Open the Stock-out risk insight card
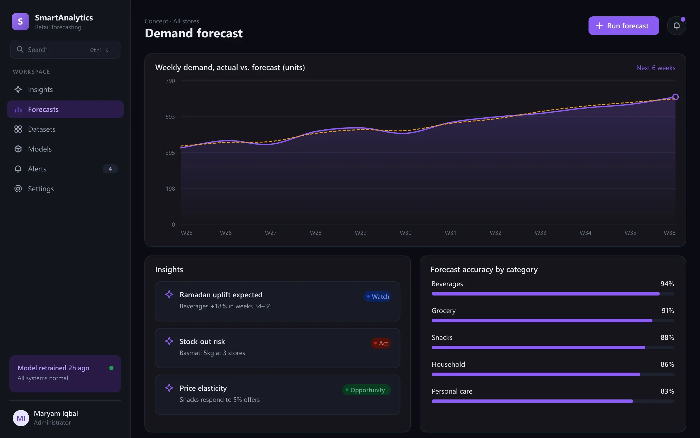The image size is (700, 438). (x=278, y=348)
